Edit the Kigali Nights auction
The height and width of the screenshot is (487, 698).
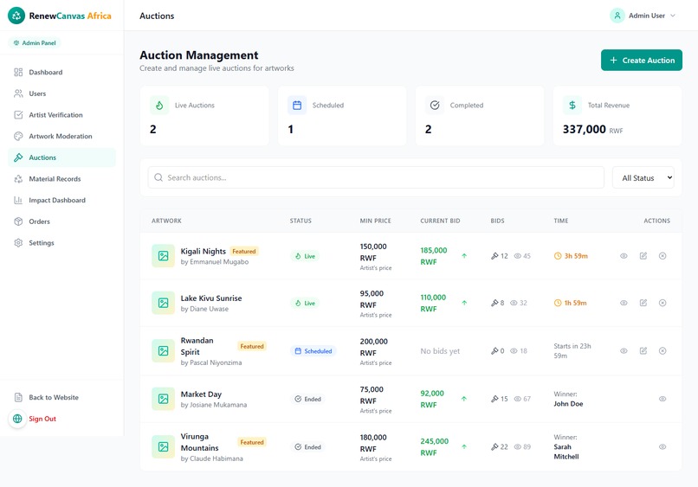643,256
